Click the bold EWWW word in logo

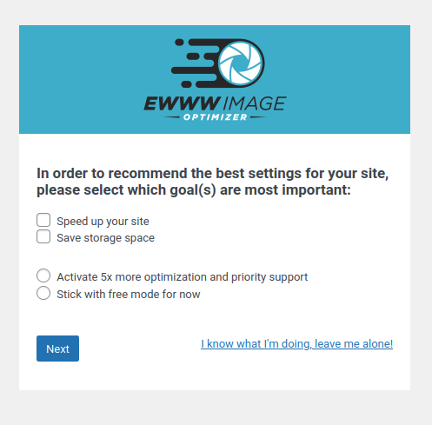point(183,103)
